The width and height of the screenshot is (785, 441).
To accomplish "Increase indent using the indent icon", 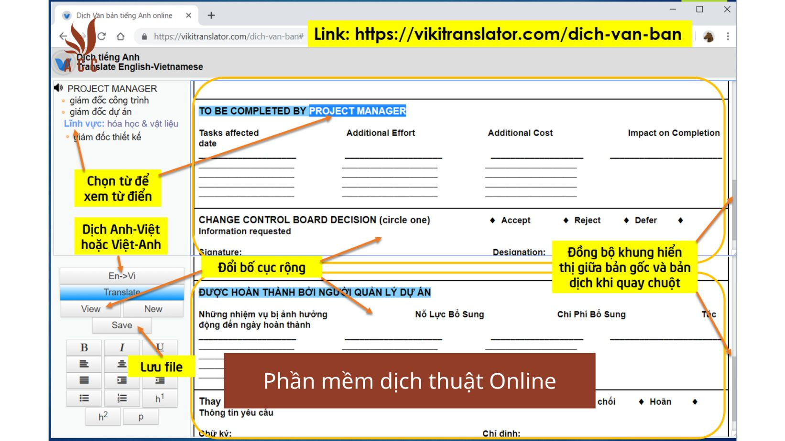I will tap(122, 380).
